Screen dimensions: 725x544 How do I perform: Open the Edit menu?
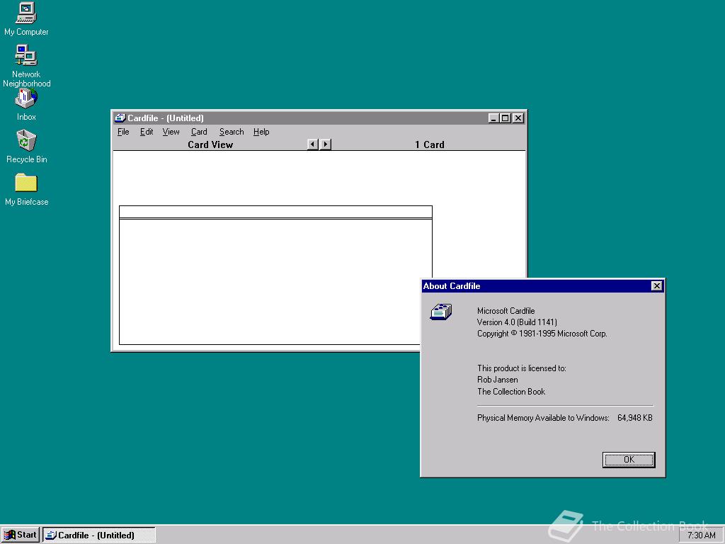click(x=147, y=132)
